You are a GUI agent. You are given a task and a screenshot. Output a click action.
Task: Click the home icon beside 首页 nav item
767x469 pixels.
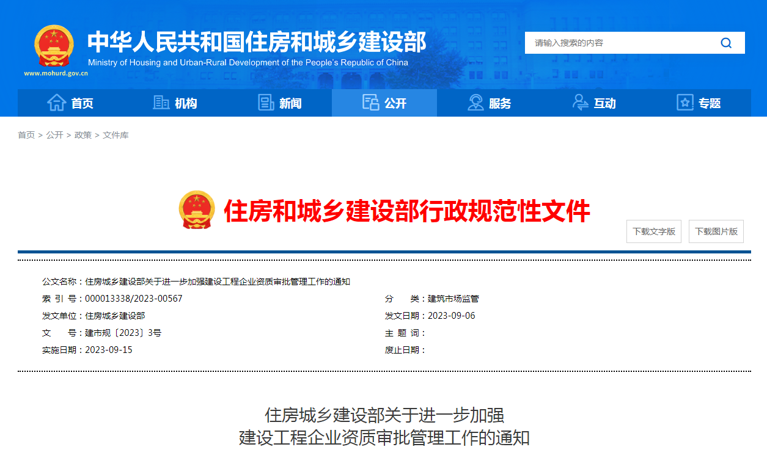pos(56,103)
